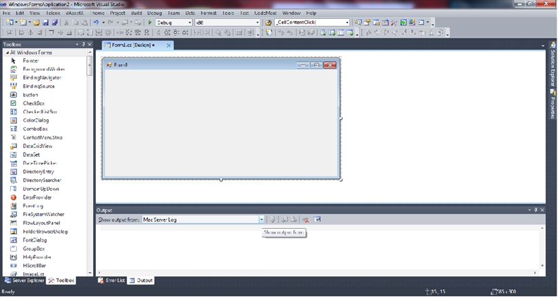Screen dimensions: 558x298
Task: Close the Toolbox panel
Action: coord(90,44)
